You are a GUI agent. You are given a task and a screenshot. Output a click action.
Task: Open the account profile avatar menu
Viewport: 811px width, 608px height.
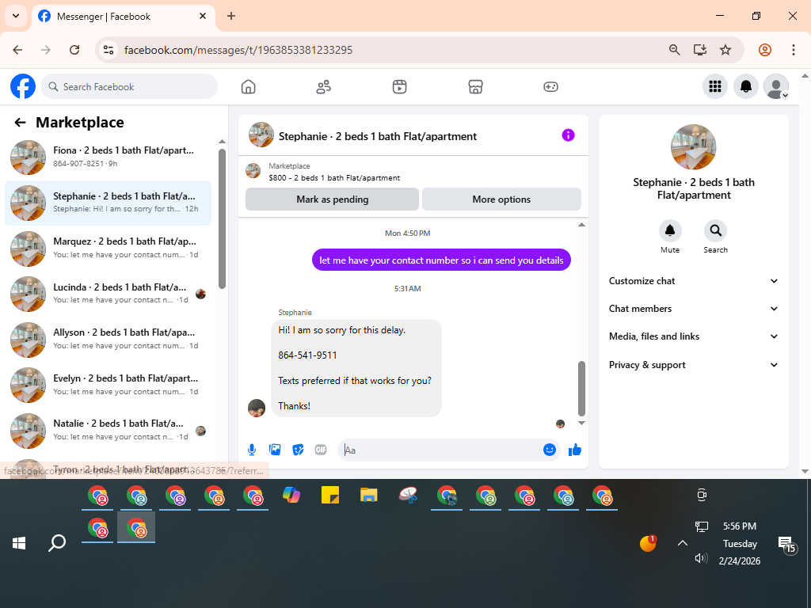[776, 86]
